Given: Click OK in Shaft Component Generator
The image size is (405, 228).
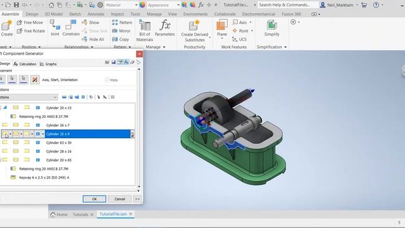Looking at the screenshot, I should (x=94, y=199).
